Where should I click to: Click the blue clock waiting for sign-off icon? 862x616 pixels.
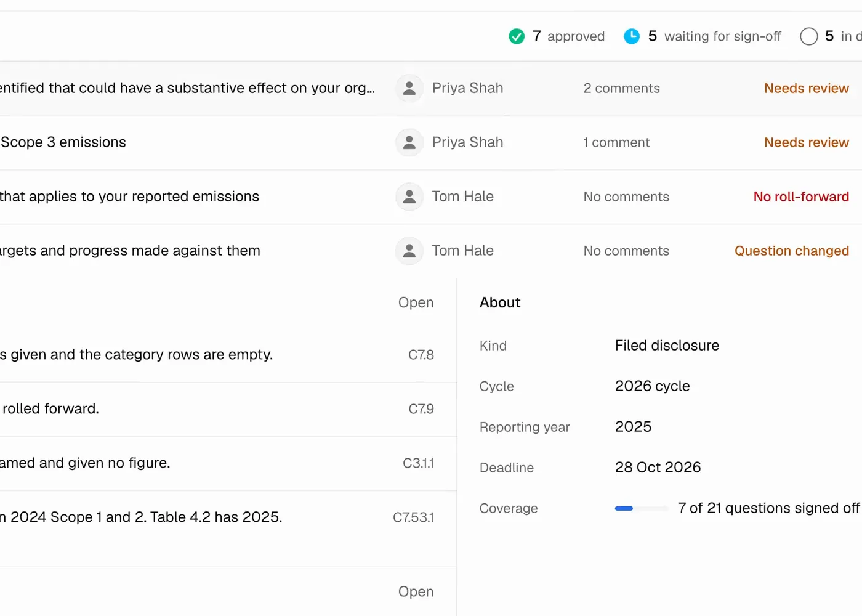coord(632,36)
